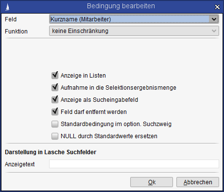Close the Bedingung bearbeiten dialog
Image resolution: width=224 pixels, height=192 pixels.
click(x=217, y=7)
